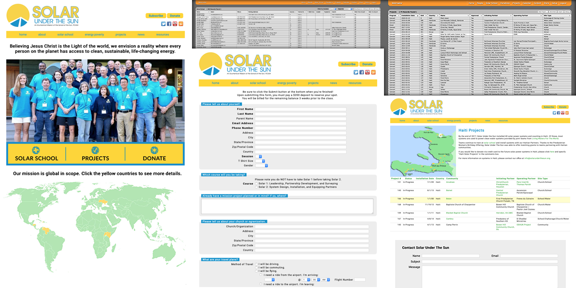Select Solar 2: System Design course radio button
This screenshot has width=576, height=288.
256,187
